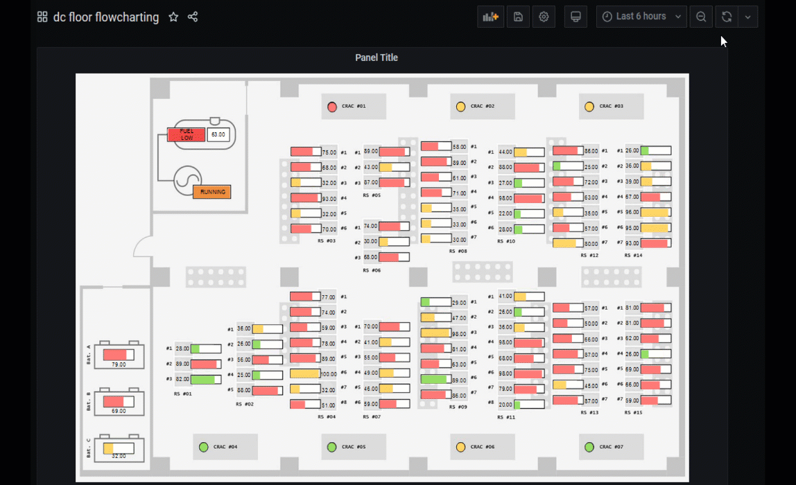The width and height of the screenshot is (796, 485).
Task: Open dashboard settings via the gear icon
Action: pos(544,17)
